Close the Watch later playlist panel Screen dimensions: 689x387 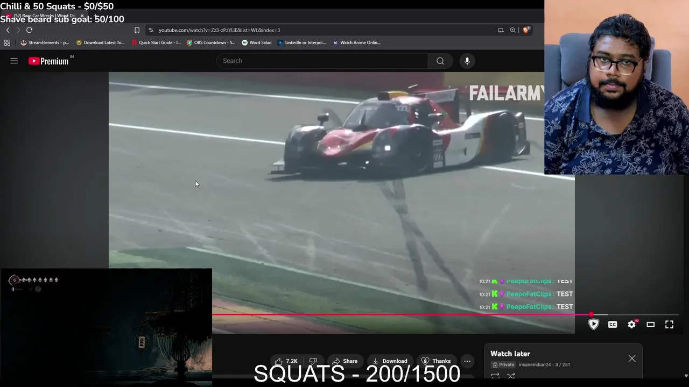click(632, 359)
